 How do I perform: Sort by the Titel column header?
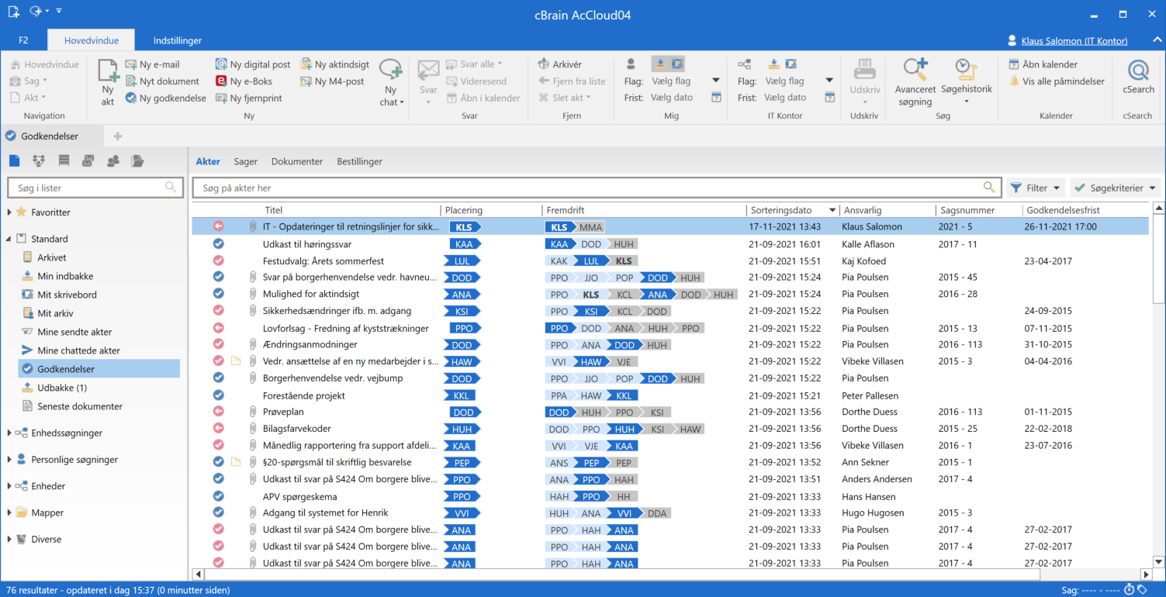274,210
